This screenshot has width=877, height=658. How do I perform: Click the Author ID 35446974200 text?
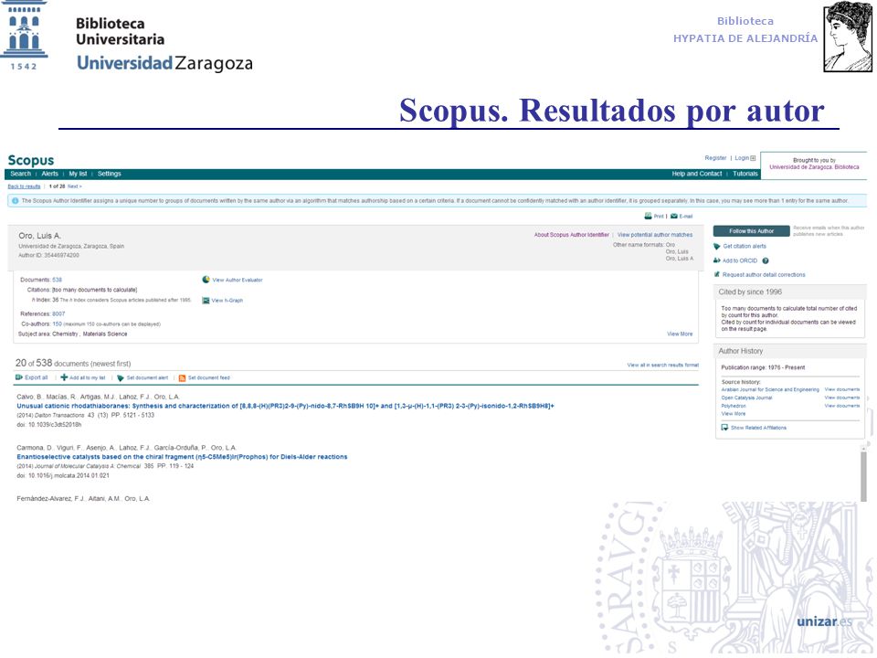(x=48, y=255)
